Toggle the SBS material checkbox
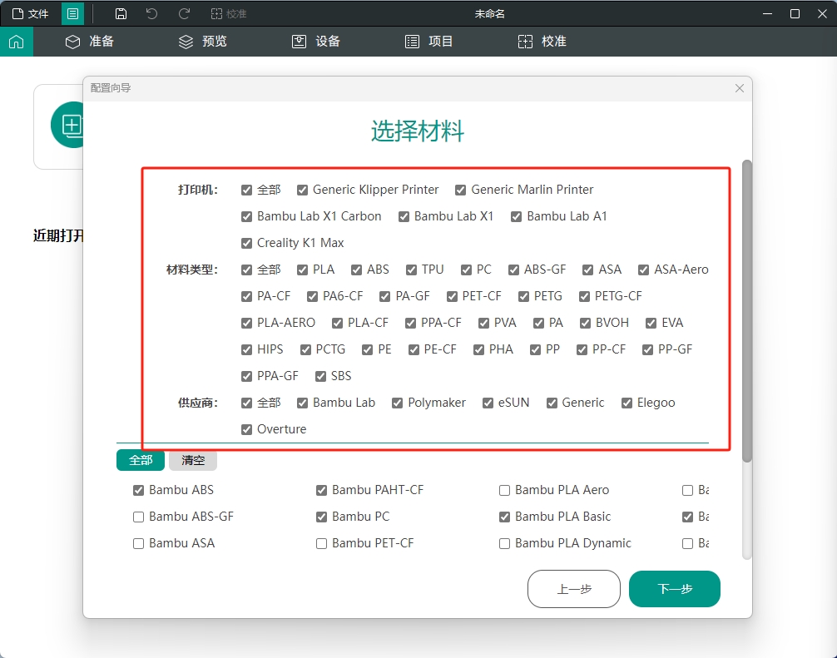The image size is (837, 658). (x=320, y=377)
